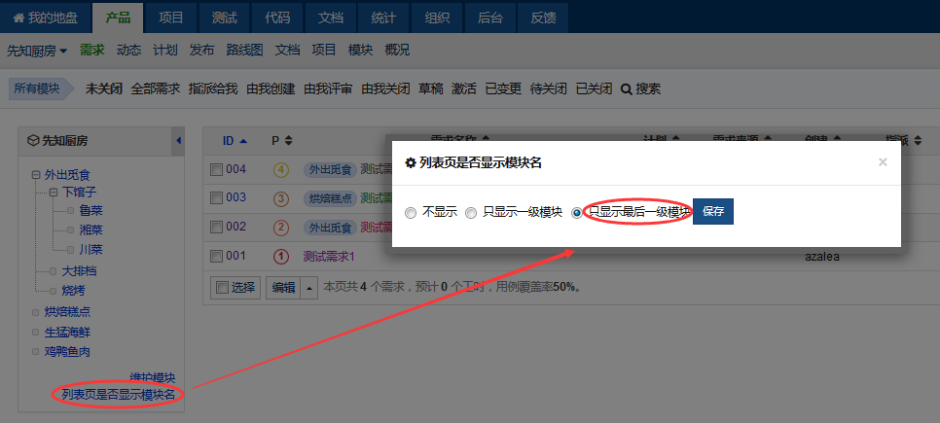Select 只显示一级模块 radio option

tap(471, 213)
